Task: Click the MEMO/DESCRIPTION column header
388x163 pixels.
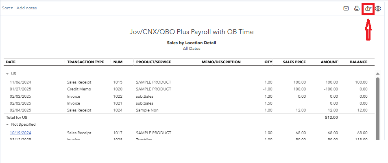Action: [221, 62]
